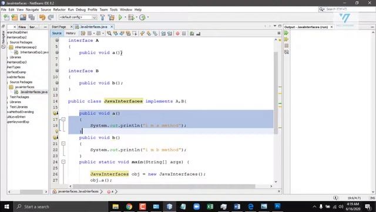Viewport: 376px width, 212px height.
Task: Open Excel from the taskbar
Action: (210, 207)
